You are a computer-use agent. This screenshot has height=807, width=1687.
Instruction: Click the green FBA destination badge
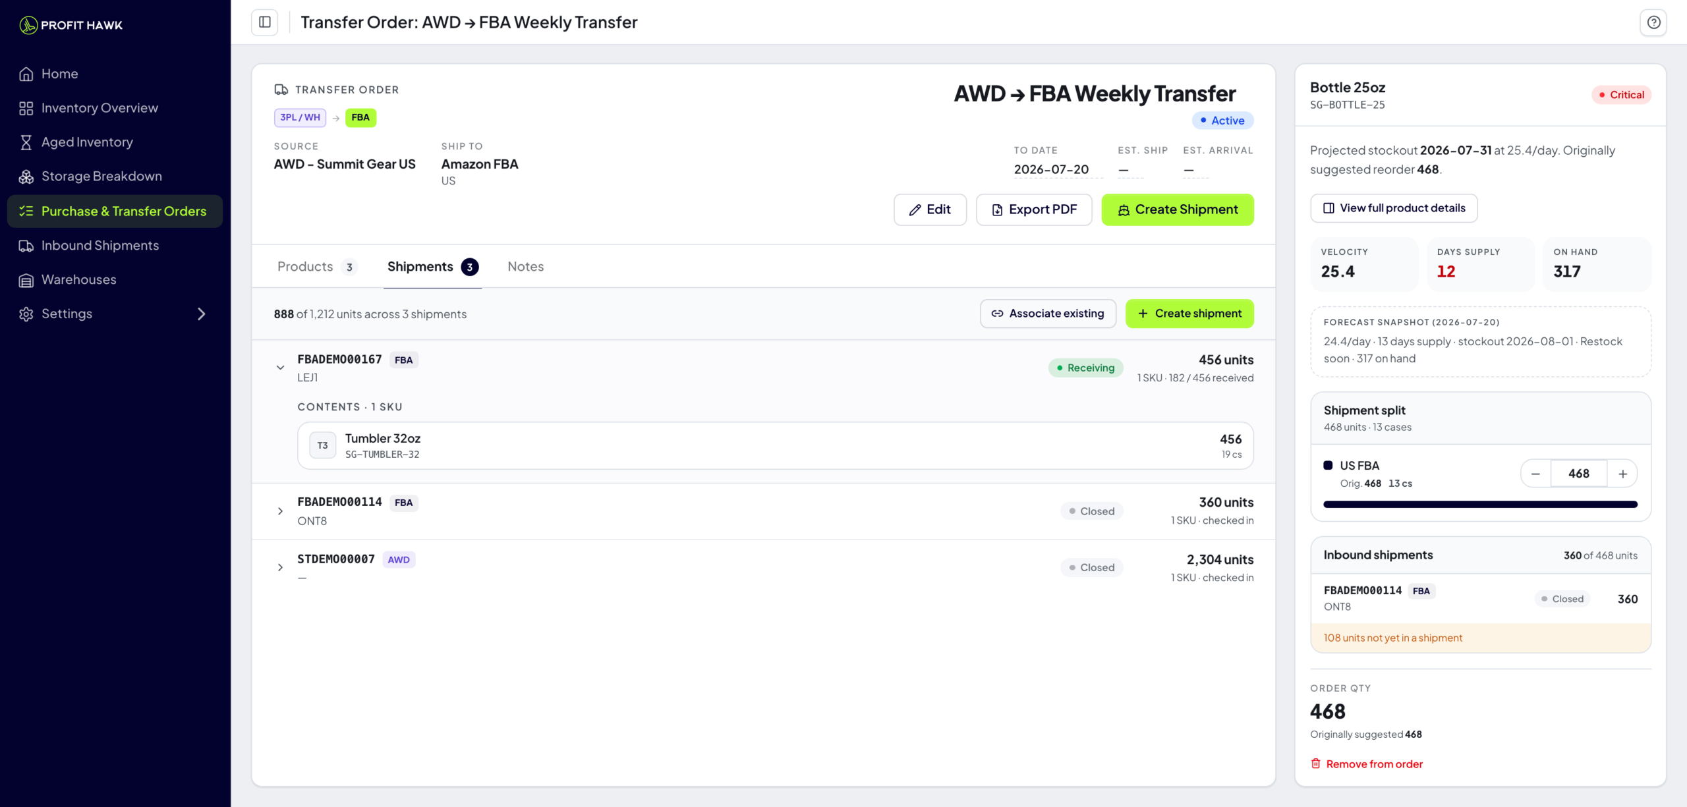click(x=360, y=117)
